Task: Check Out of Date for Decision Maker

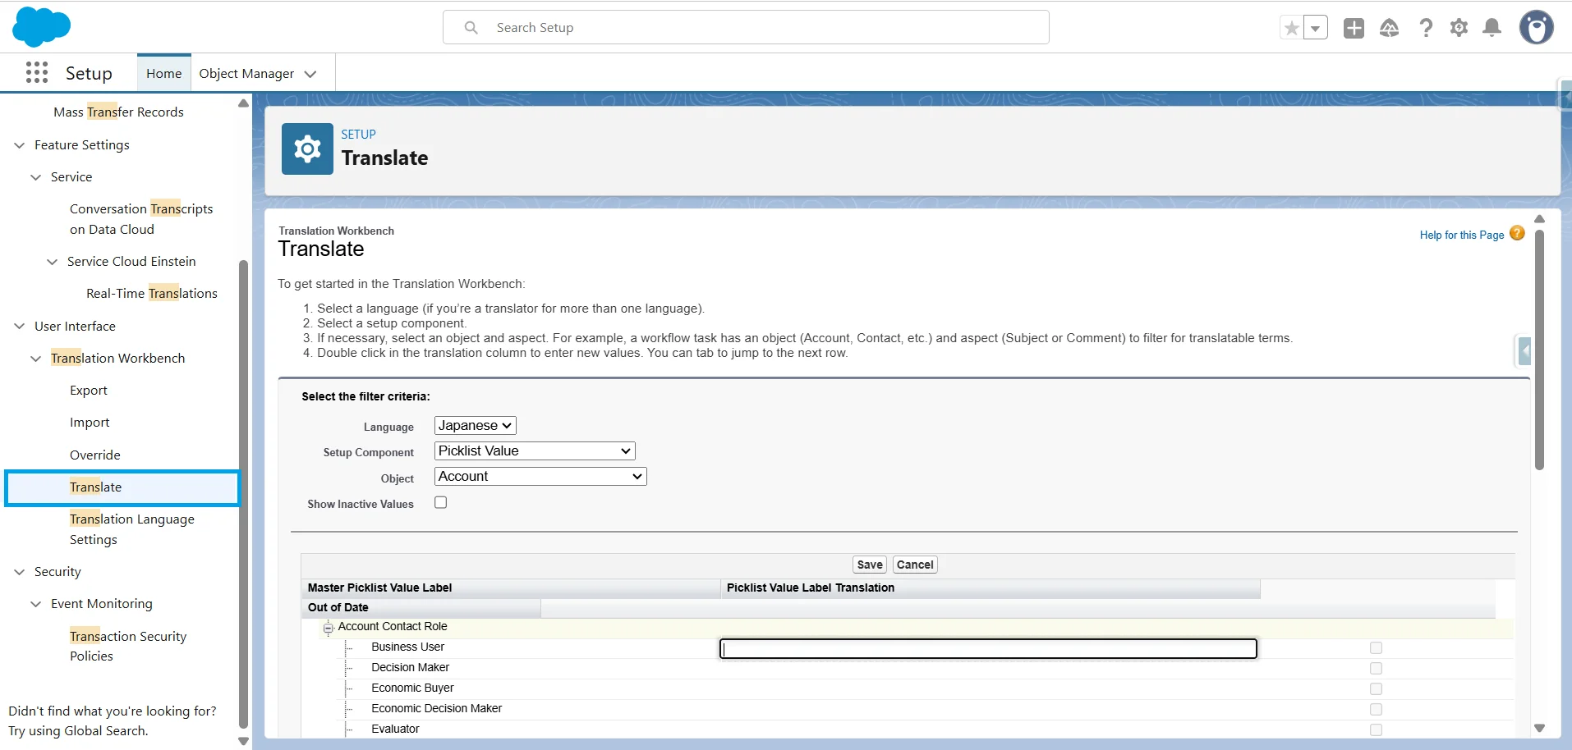Action: point(1376,669)
